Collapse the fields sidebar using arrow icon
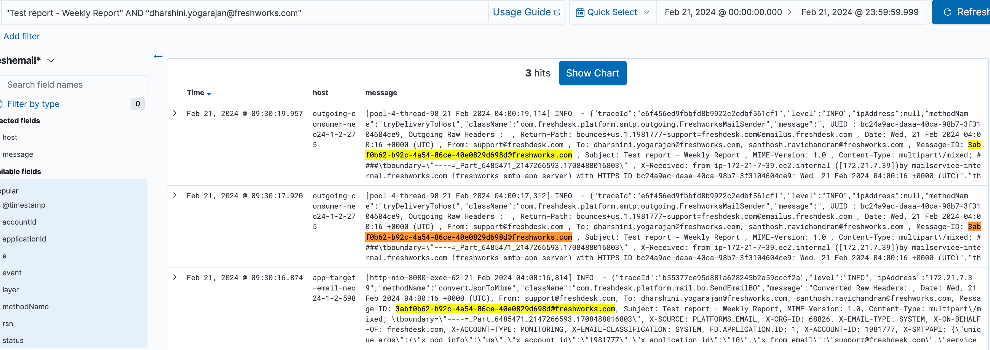 pyautogui.click(x=158, y=57)
